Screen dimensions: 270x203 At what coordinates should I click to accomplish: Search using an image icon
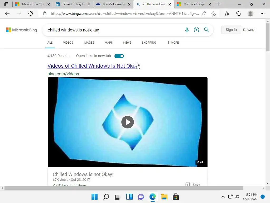(196, 30)
